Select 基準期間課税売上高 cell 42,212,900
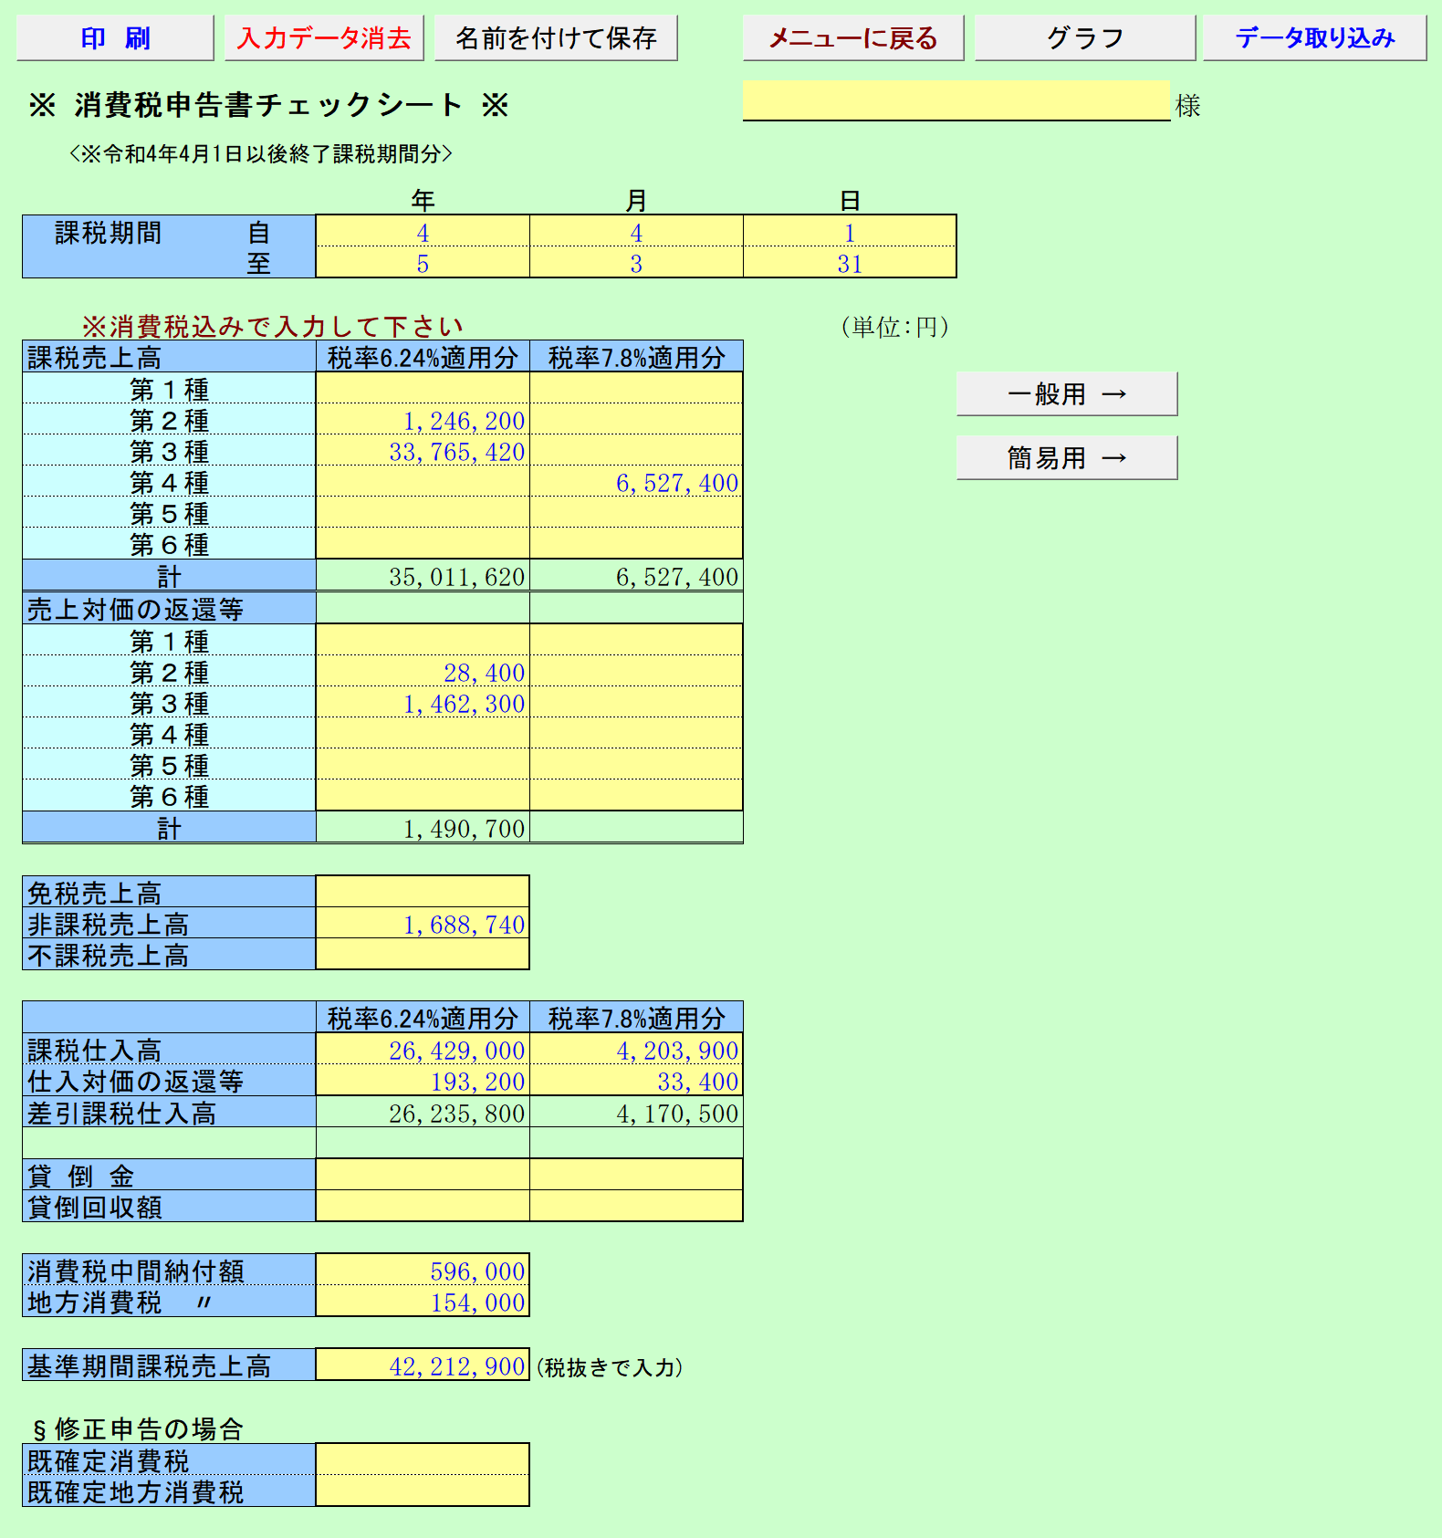Image resolution: width=1442 pixels, height=1538 pixels. [x=423, y=1365]
